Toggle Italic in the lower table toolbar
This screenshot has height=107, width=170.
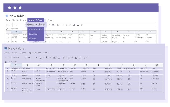click(x=44, y=58)
